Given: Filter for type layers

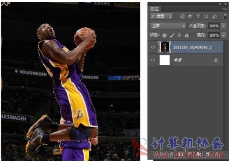Looking at the screenshot, I should 198,17.
